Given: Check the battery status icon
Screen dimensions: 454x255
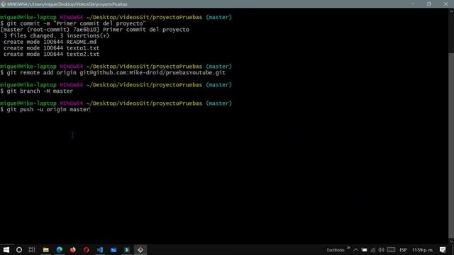Looking at the screenshot, I should coord(364,250).
